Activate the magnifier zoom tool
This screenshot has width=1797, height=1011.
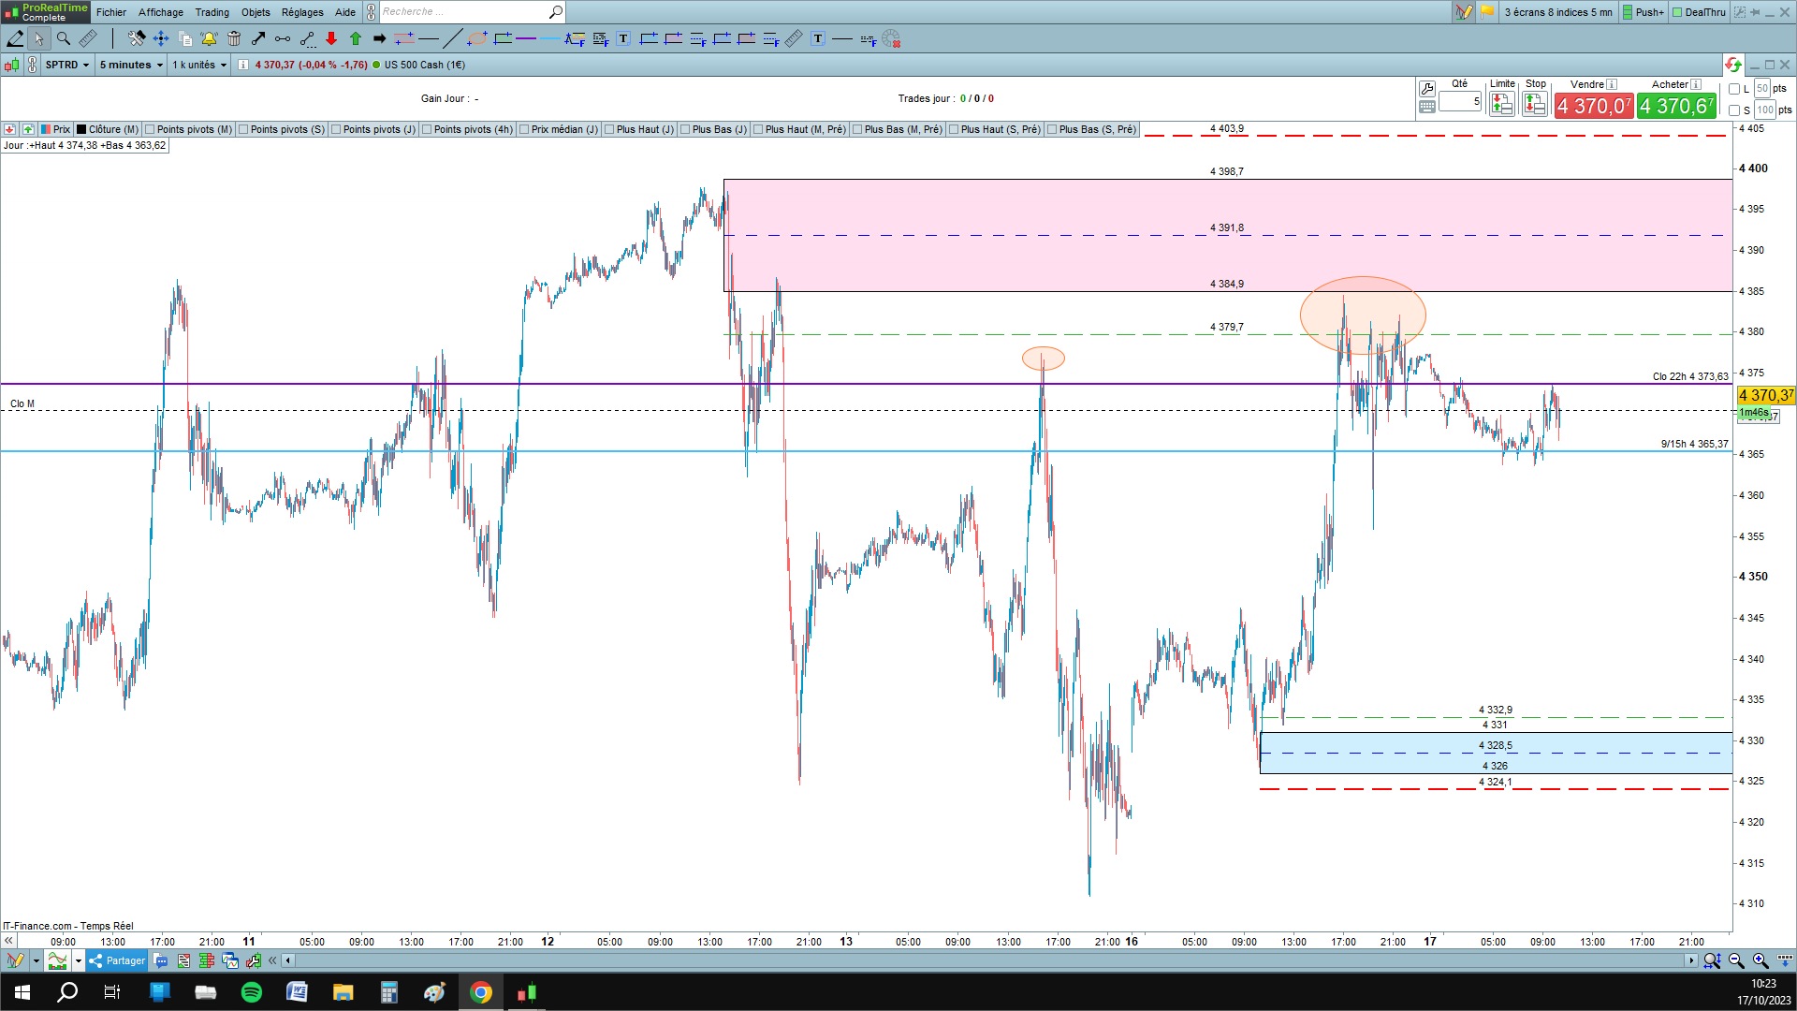64,38
